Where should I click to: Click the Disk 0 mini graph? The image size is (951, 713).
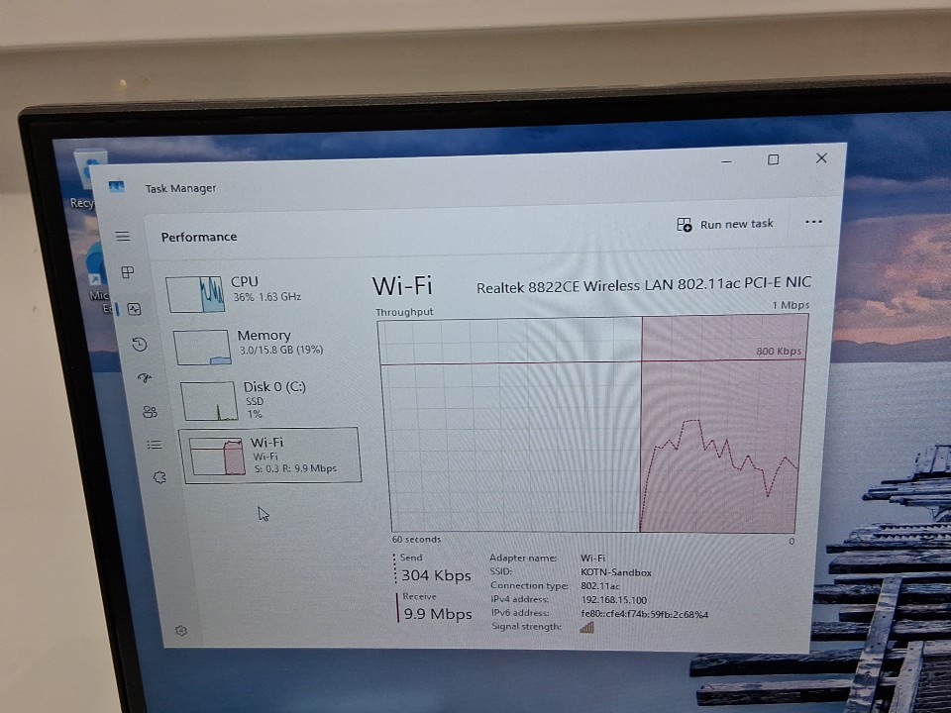(209, 401)
